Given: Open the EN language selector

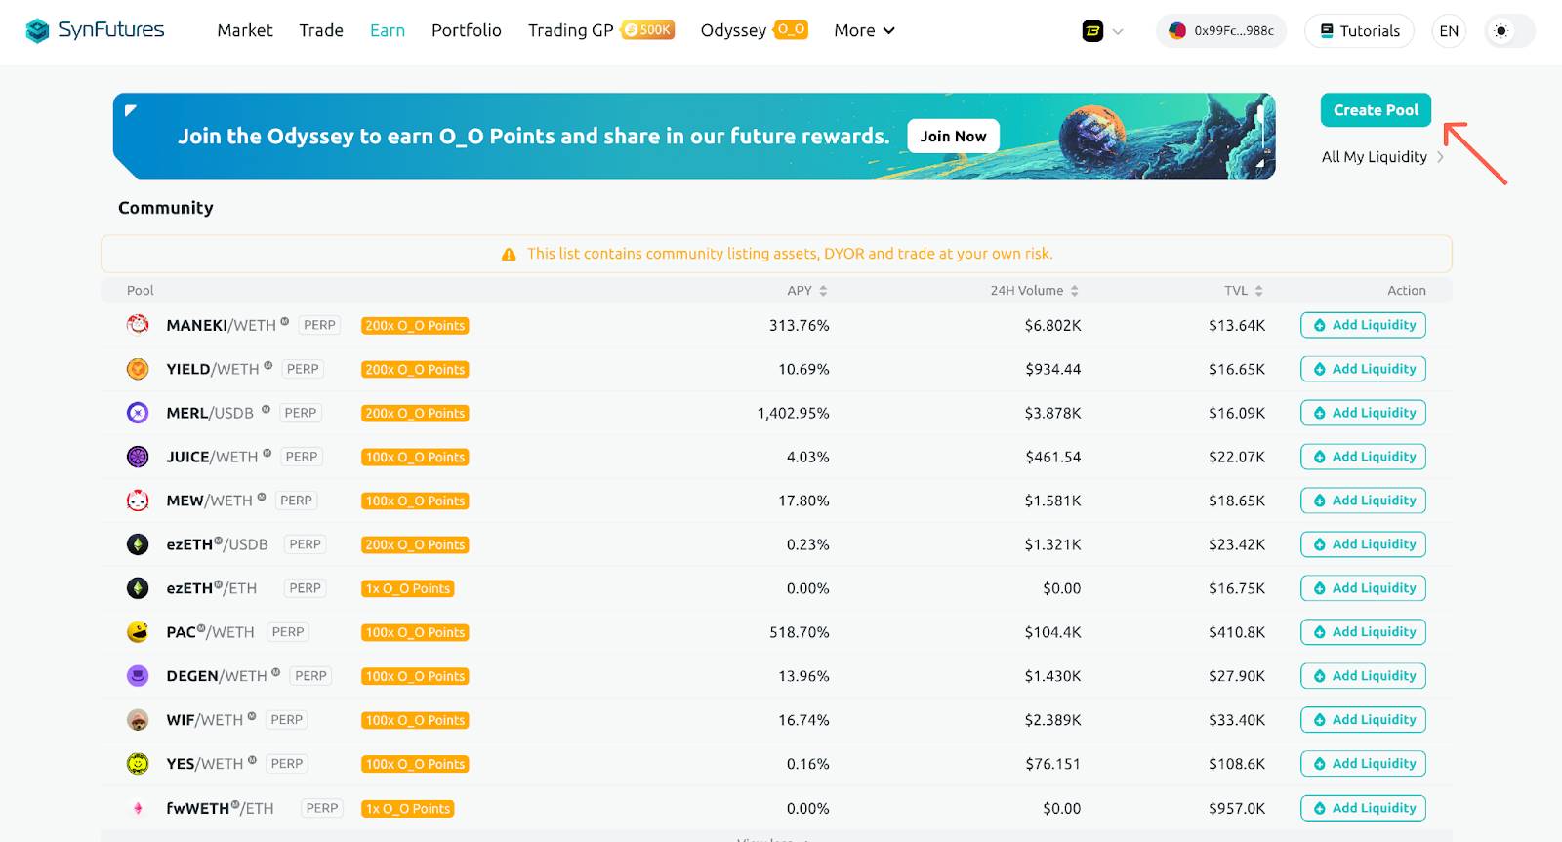Looking at the screenshot, I should pyautogui.click(x=1449, y=31).
